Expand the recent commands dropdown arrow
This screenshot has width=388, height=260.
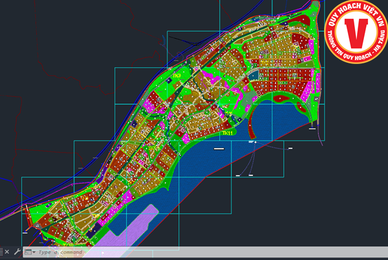[34, 252]
